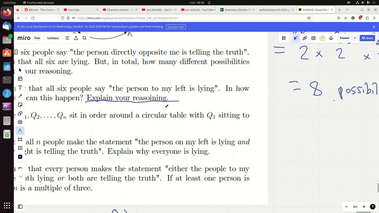The width and height of the screenshot is (379, 213).
Task: Open the Templates tool in Miro toolbar
Action: tap(20, 79)
